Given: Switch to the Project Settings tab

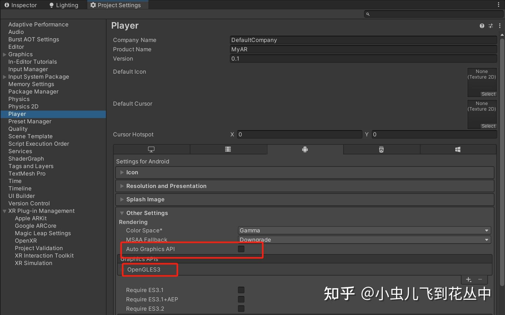Looking at the screenshot, I should tap(117, 5).
